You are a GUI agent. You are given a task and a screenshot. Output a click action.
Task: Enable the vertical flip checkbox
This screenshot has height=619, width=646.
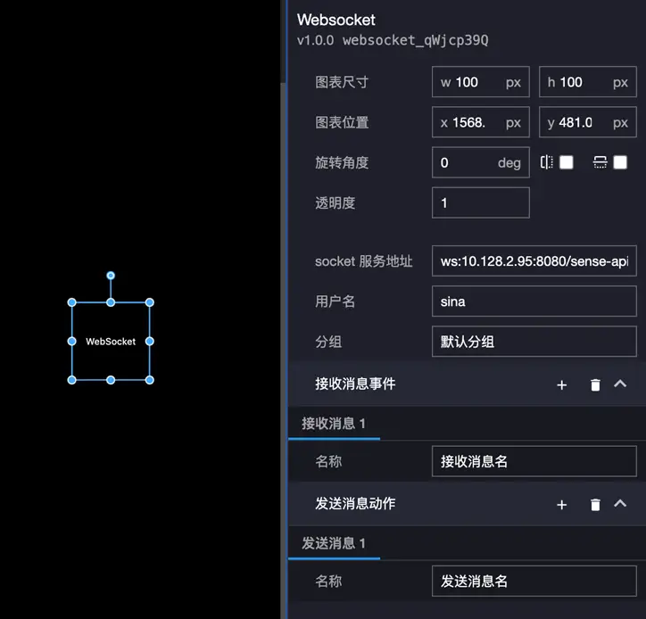pos(620,162)
